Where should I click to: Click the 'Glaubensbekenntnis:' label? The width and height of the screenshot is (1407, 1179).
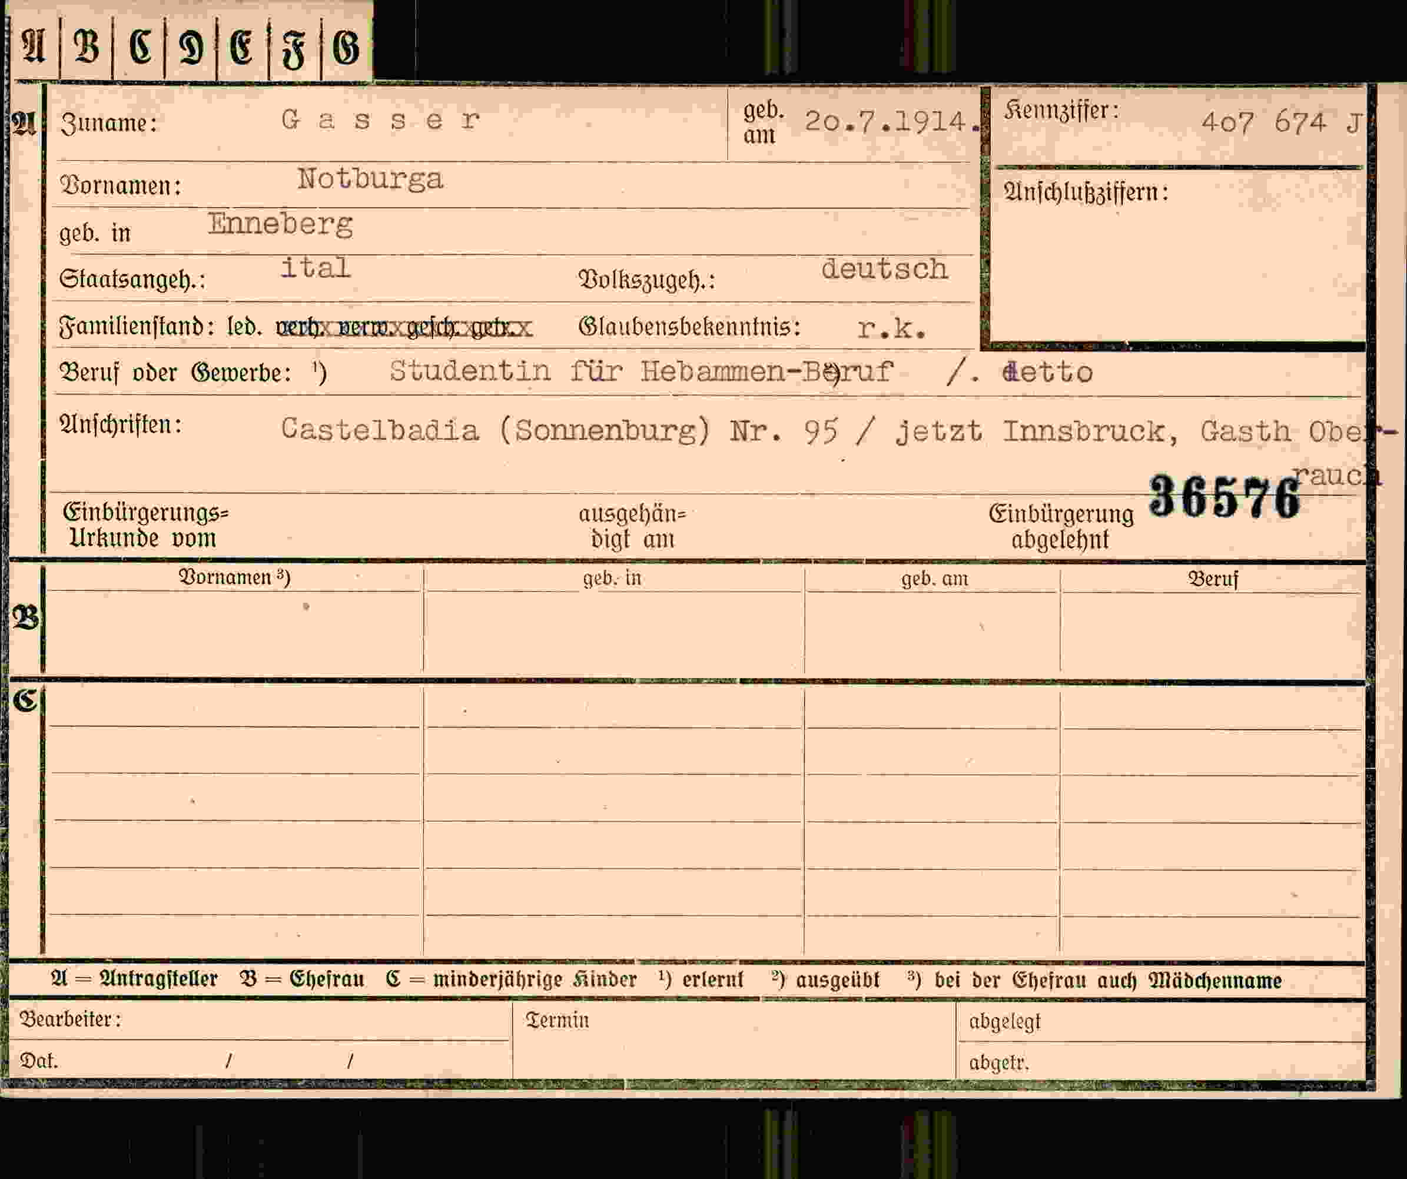[689, 326]
